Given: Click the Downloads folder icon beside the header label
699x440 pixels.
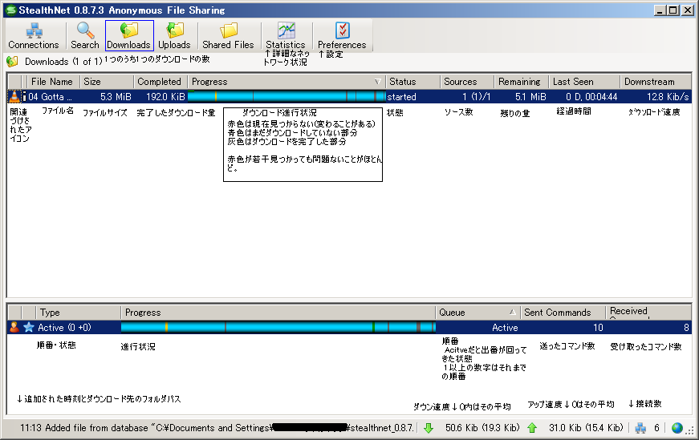Looking at the screenshot, I should [x=13, y=62].
